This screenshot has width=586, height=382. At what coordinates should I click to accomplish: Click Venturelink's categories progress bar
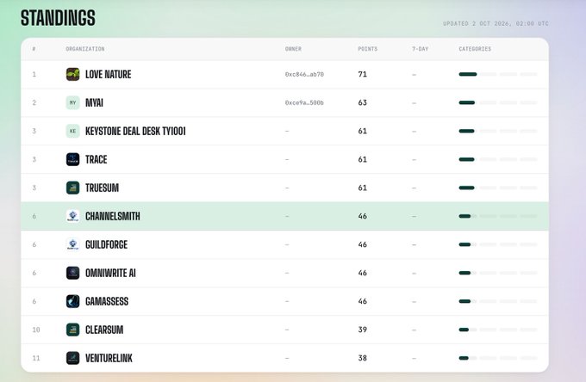coord(498,358)
